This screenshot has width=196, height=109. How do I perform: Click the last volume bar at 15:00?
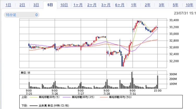coord(158,82)
